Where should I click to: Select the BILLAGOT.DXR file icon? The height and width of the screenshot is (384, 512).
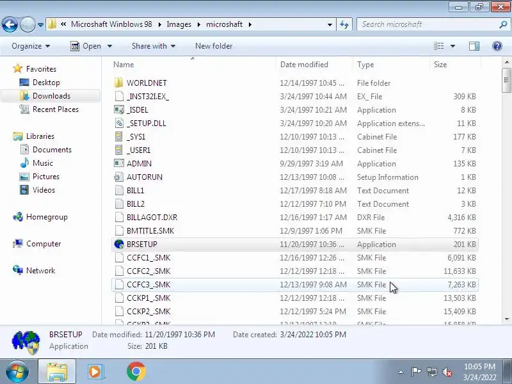click(119, 217)
